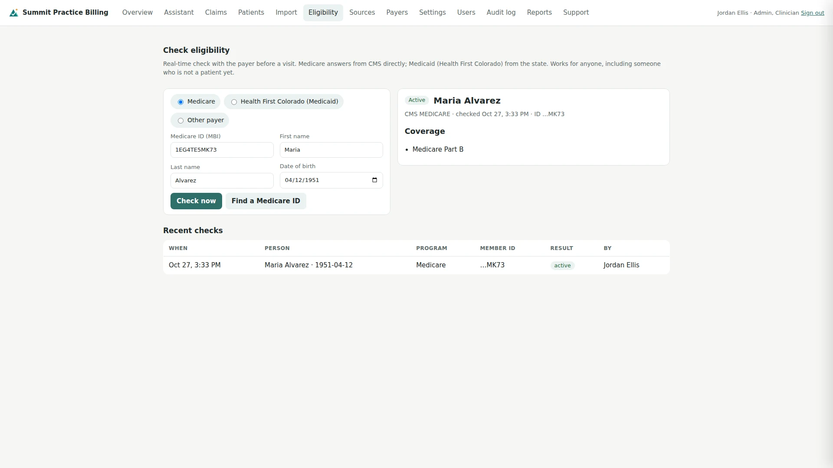The width and height of the screenshot is (833, 468).
Task: Click the Medicare Part B coverage item
Action: click(438, 149)
